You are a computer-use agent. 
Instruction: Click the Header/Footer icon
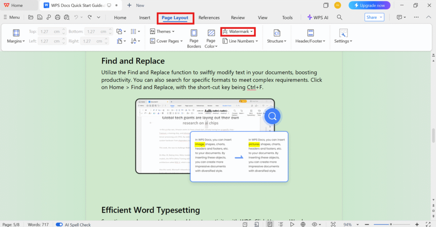[310, 33]
